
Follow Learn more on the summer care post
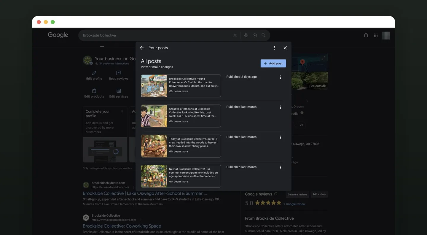click(179, 182)
